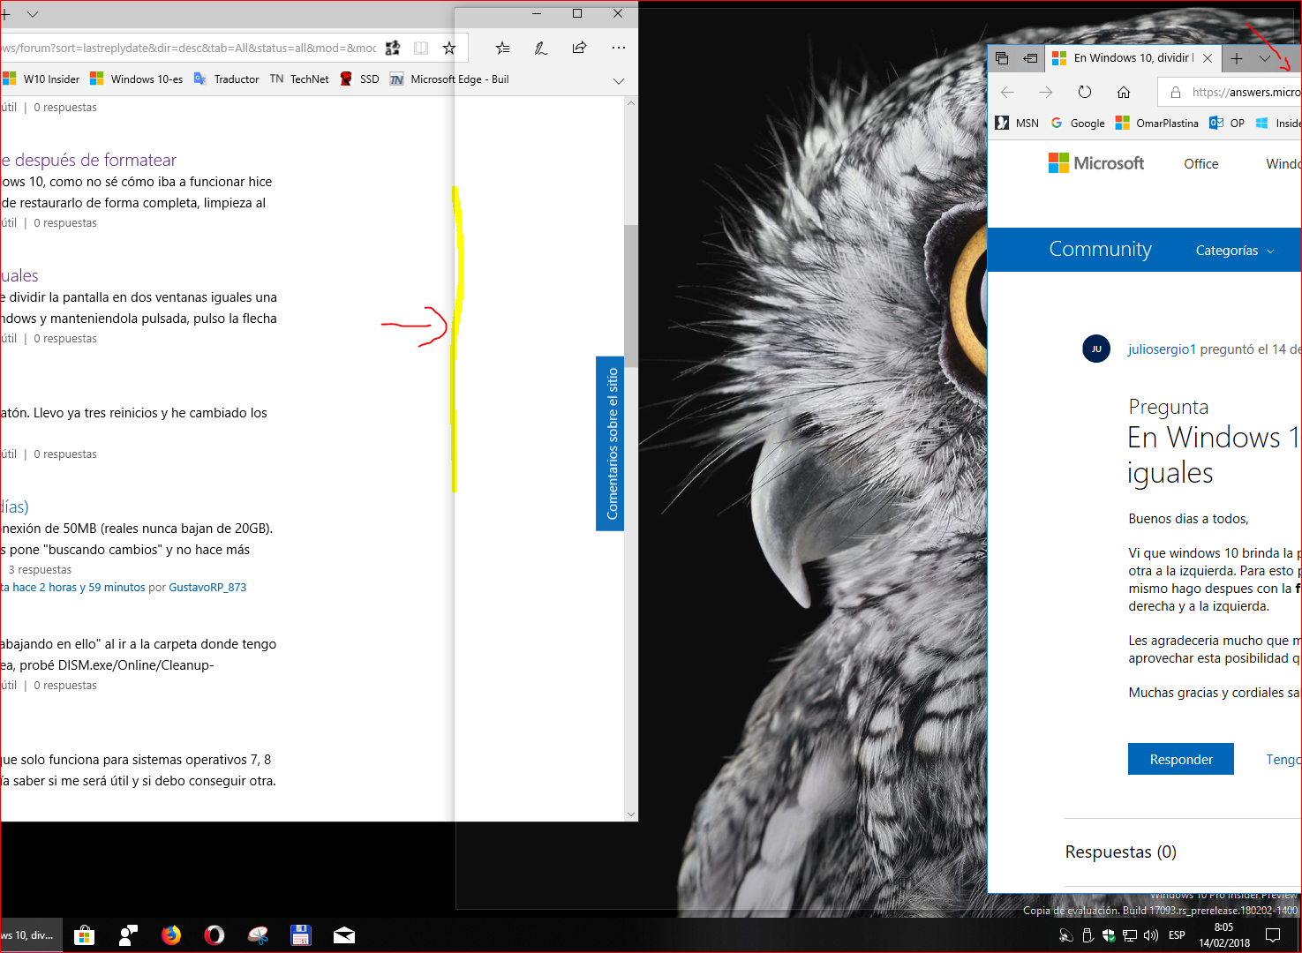1302x953 pixels.
Task: Open Mail app from taskbar
Action: coord(344,935)
